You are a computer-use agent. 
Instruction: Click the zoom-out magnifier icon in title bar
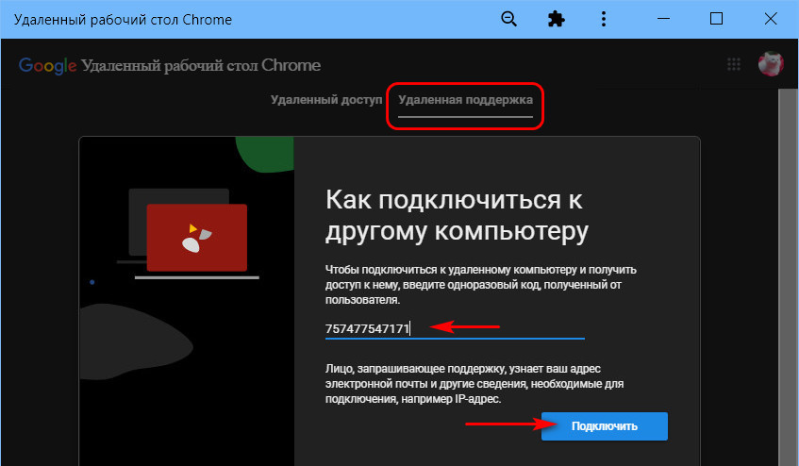tap(509, 19)
